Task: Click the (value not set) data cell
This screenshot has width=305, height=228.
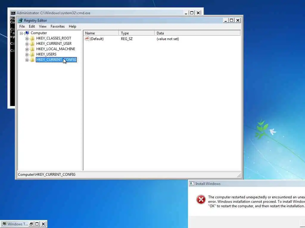Action: coord(168,39)
